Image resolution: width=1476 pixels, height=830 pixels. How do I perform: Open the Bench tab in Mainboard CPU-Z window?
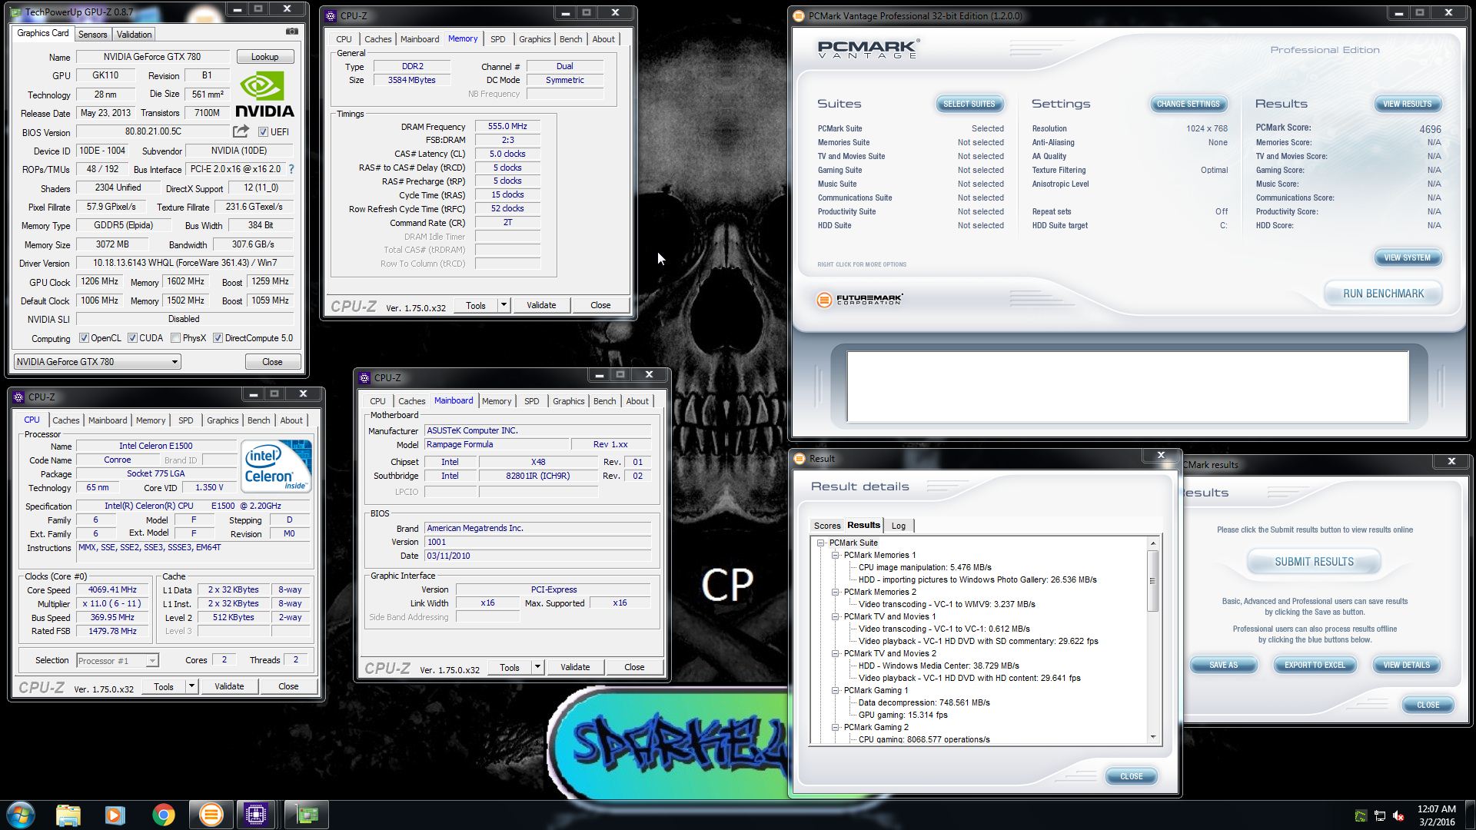[x=604, y=401]
